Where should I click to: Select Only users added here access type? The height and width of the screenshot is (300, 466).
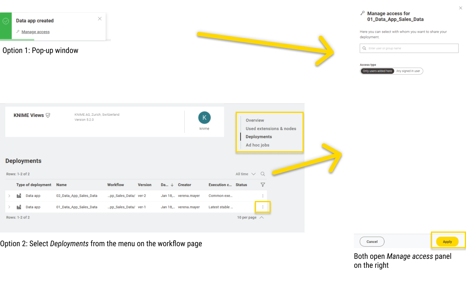pyautogui.click(x=378, y=71)
